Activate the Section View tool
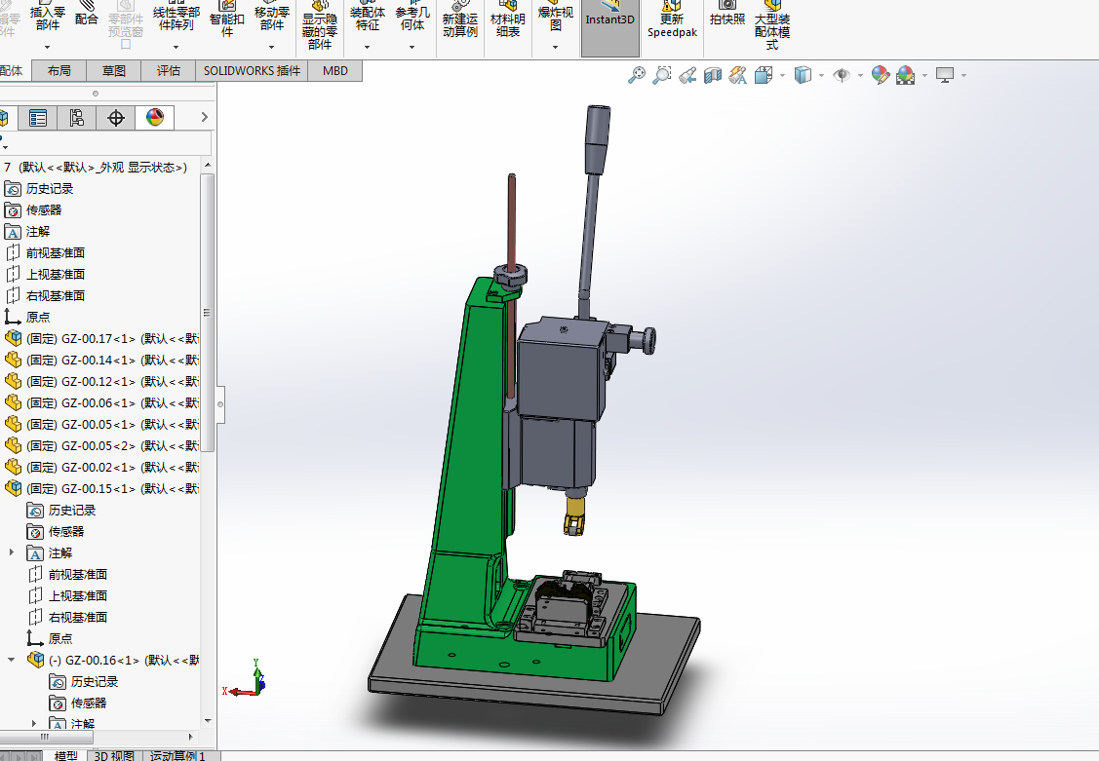 click(x=713, y=75)
